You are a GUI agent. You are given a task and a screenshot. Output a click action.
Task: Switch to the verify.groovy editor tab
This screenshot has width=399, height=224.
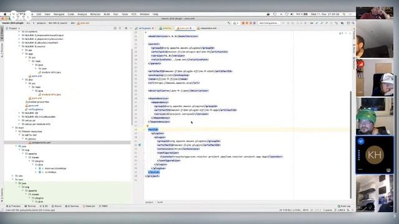pyautogui.click(x=145, y=28)
